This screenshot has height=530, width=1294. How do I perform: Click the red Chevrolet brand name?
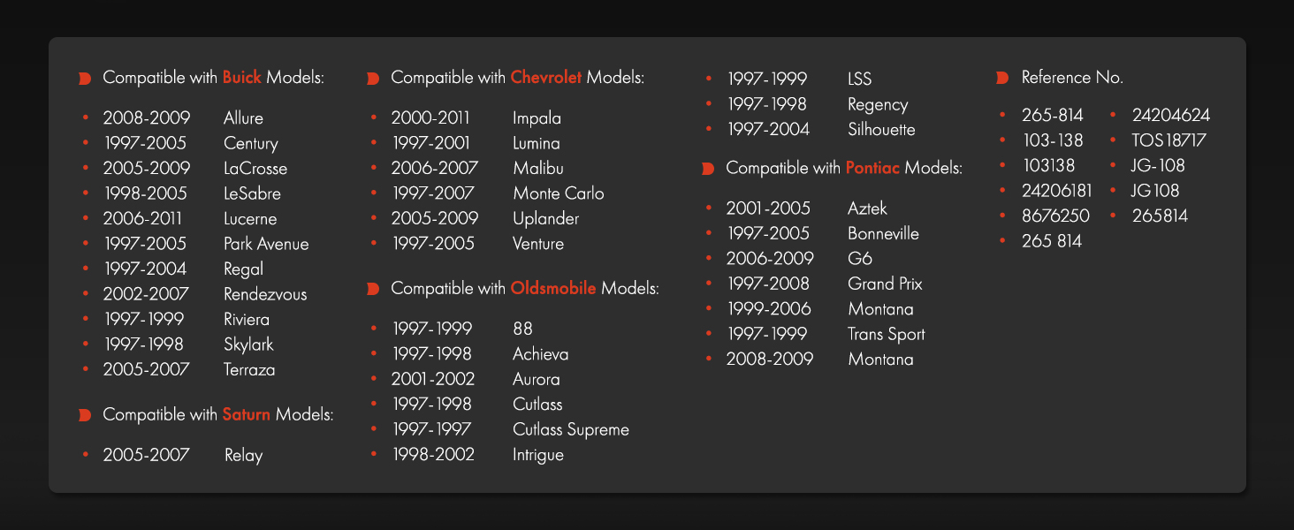[x=545, y=78]
